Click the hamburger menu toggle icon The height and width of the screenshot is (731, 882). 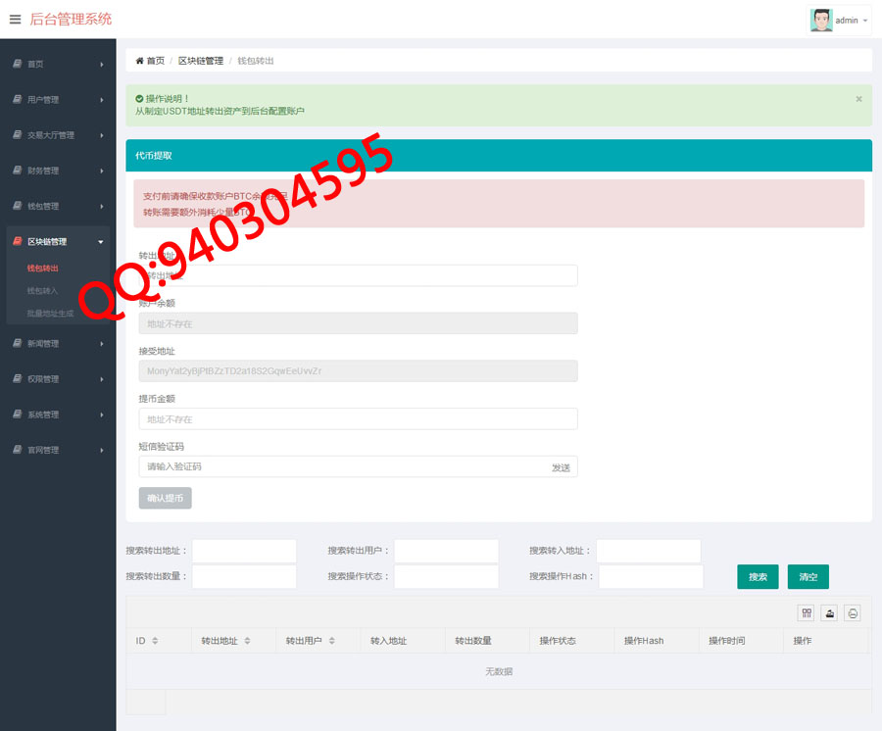click(x=15, y=20)
